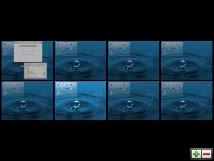Select the list window below the browser

[x=35, y=71]
